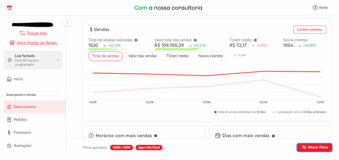
Task: Click info icon beside Horários com mais vendas
Action: point(156,136)
